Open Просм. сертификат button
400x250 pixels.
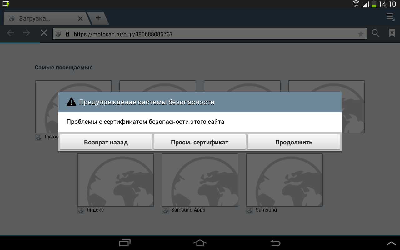(200, 142)
